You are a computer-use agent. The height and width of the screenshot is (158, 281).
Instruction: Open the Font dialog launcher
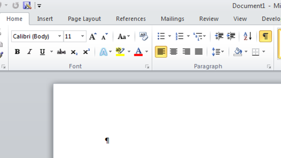(147, 66)
